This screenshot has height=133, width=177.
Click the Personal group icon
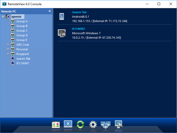pos(13,49)
